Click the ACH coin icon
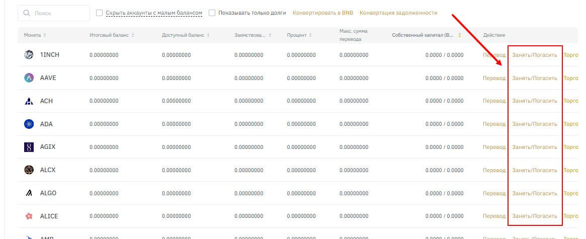 pos(29,101)
